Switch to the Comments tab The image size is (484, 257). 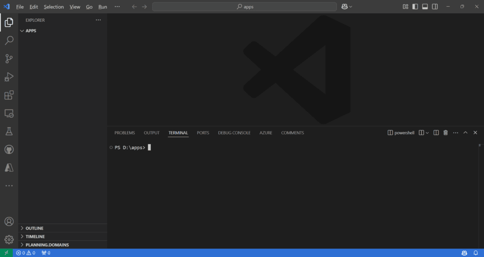tap(293, 133)
